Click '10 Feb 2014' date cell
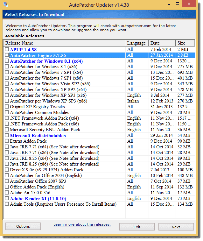203x241 pixels. (162, 175)
